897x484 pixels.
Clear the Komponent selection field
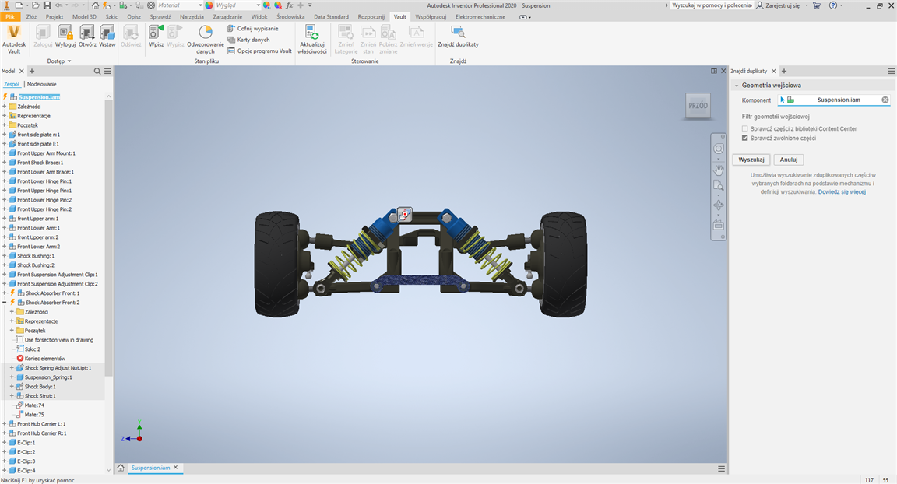tap(885, 100)
